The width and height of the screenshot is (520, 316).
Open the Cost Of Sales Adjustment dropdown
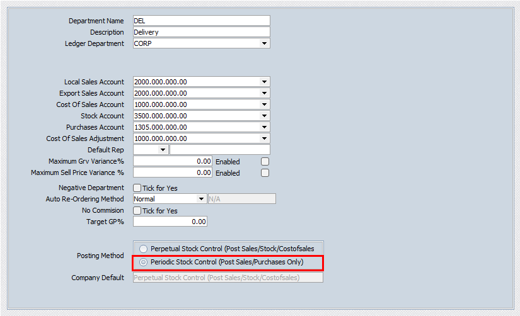click(x=265, y=138)
